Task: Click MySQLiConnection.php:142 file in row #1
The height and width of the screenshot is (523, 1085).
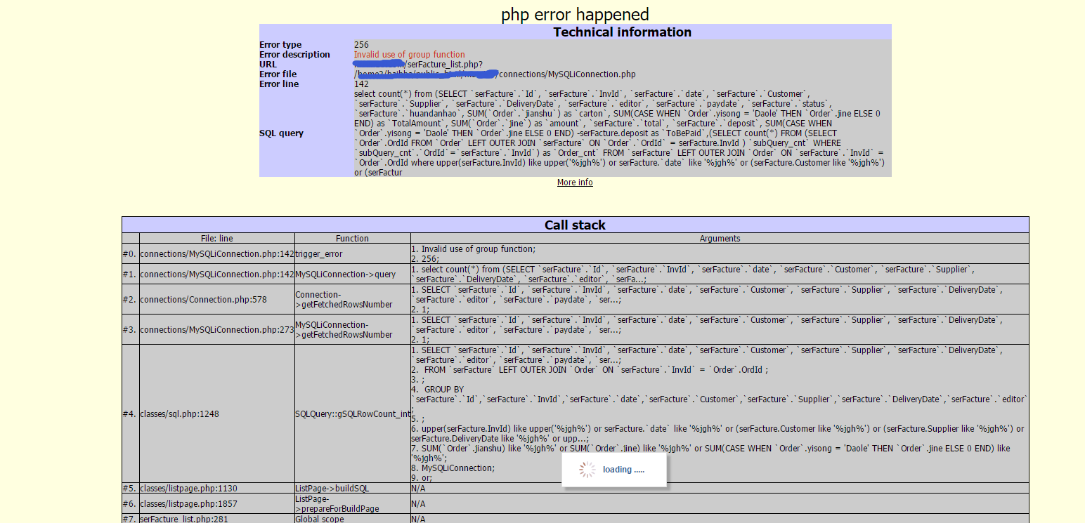Action: click(217, 274)
